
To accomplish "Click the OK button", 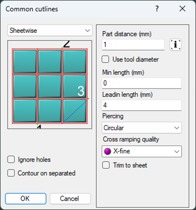I will tap(26, 199).
